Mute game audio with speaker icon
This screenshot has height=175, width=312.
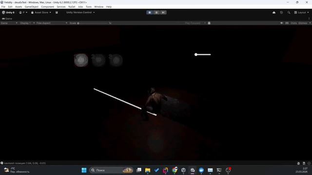point(282,23)
